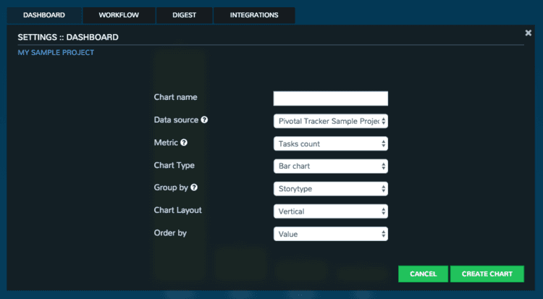The height and width of the screenshot is (299, 543).
Task: Expand the Chart Type dropdown
Action: click(331, 166)
